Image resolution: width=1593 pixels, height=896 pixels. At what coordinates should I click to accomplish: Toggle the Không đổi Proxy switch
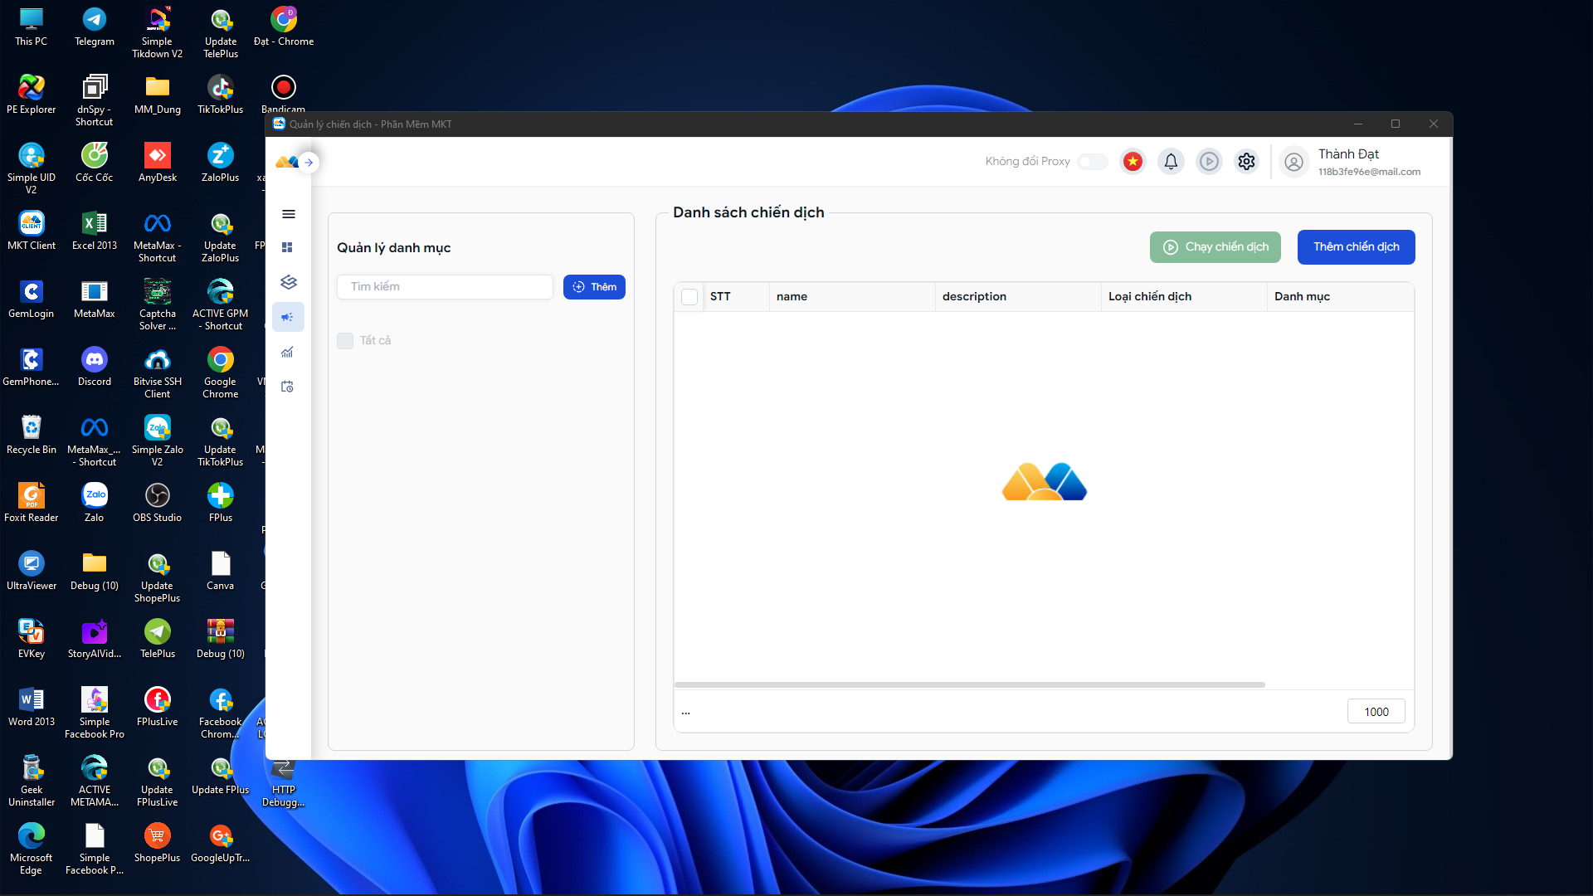click(x=1092, y=162)
